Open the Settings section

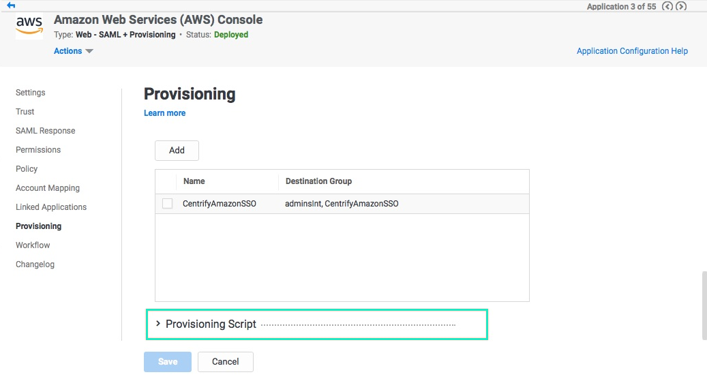(x=30, y=93)
